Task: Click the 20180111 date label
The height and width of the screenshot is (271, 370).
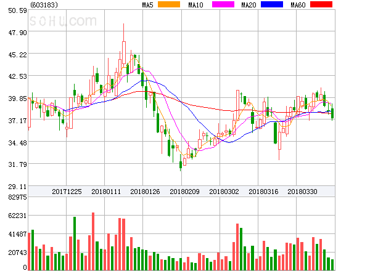Action: (x=106, y=192)
